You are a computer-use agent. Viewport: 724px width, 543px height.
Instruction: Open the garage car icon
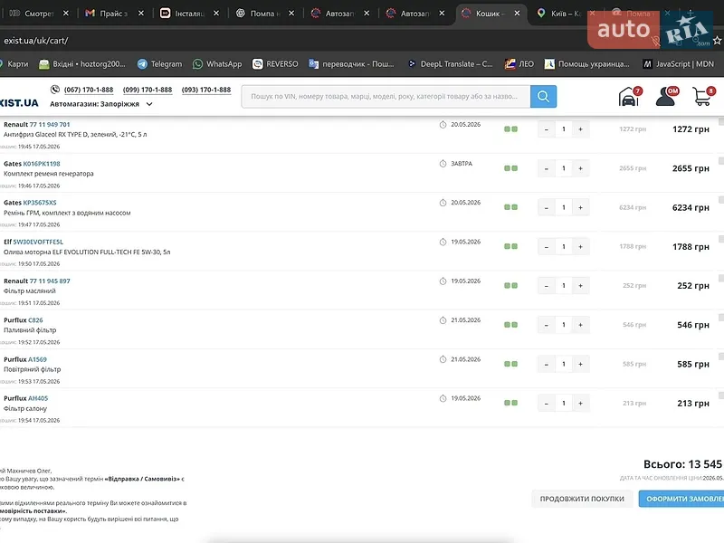[x=629, y=97]
